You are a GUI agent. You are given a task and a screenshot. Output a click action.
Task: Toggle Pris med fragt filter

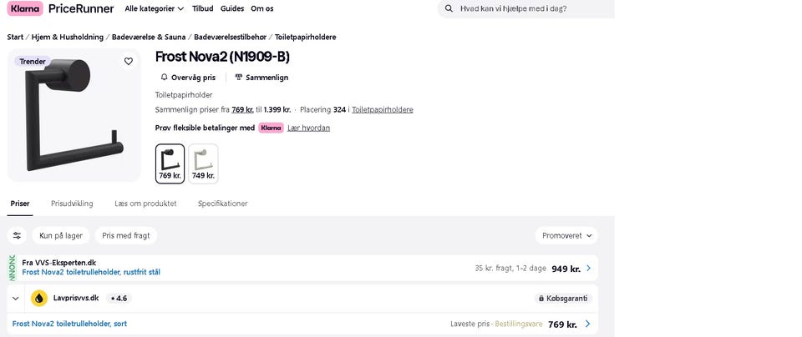pos(126,235)
